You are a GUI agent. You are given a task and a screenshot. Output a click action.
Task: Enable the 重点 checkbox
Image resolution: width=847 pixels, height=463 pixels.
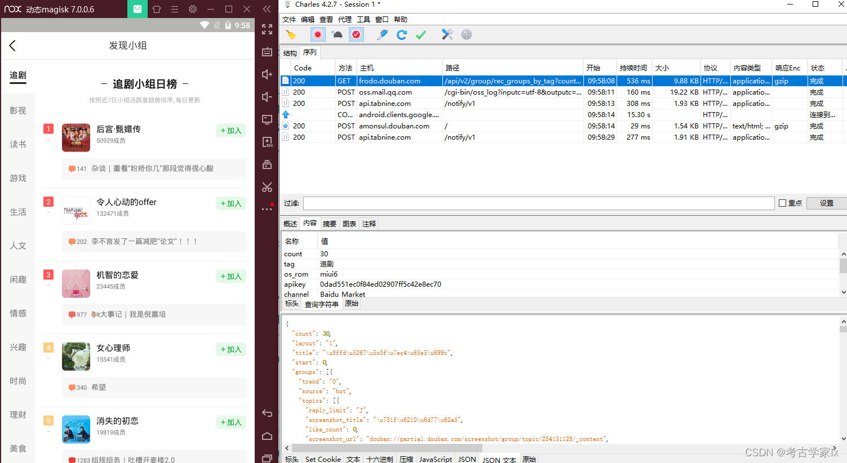[782, 203]
